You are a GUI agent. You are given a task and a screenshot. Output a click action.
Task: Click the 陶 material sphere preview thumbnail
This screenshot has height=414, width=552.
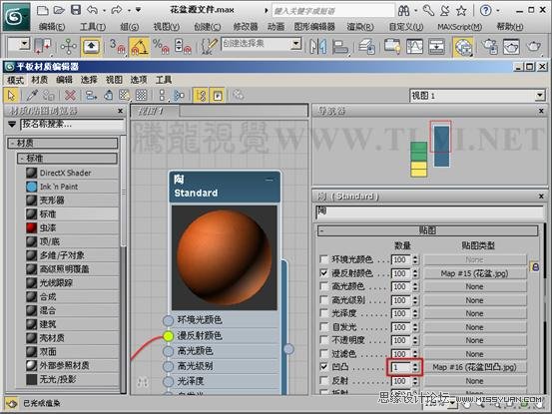tap(225, 257)
